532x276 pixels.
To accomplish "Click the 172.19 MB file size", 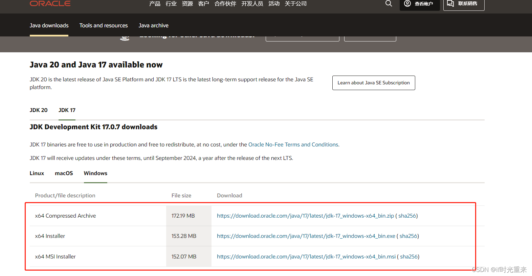I will point(183,216).
